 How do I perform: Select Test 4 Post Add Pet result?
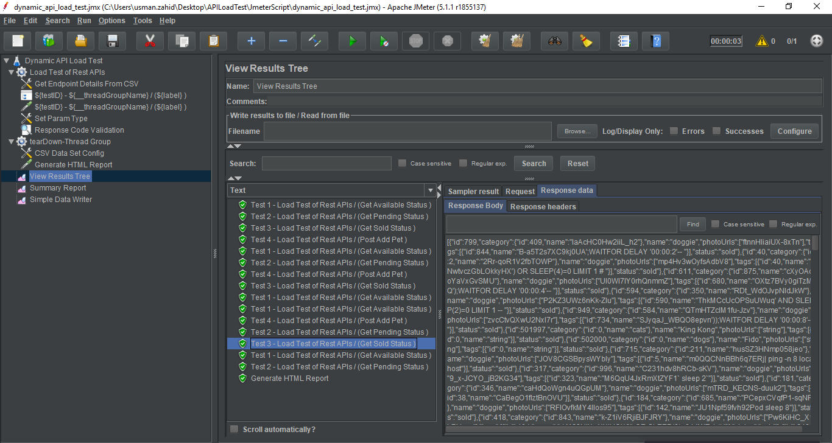pos(329,240)
